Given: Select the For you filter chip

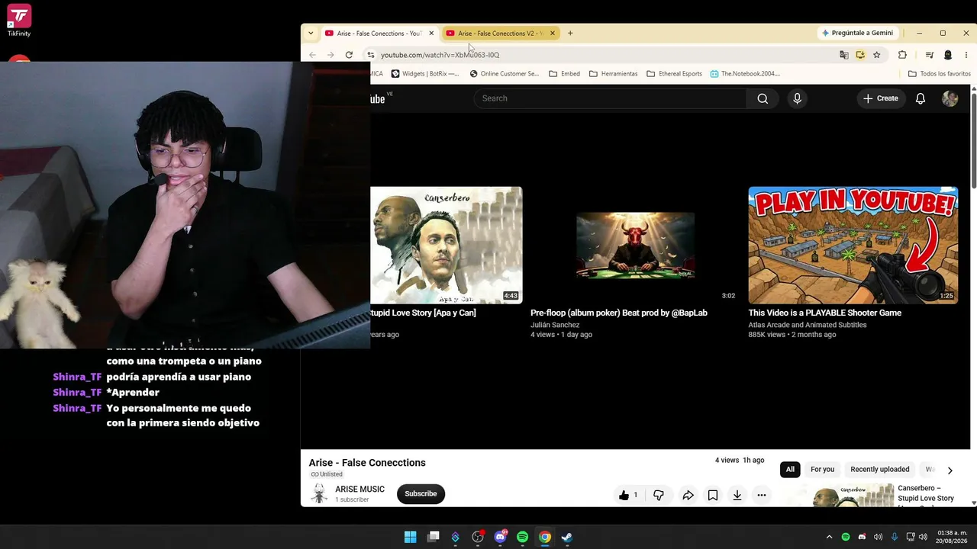Looking at the screenshot, I should click(x=822, y=470).
